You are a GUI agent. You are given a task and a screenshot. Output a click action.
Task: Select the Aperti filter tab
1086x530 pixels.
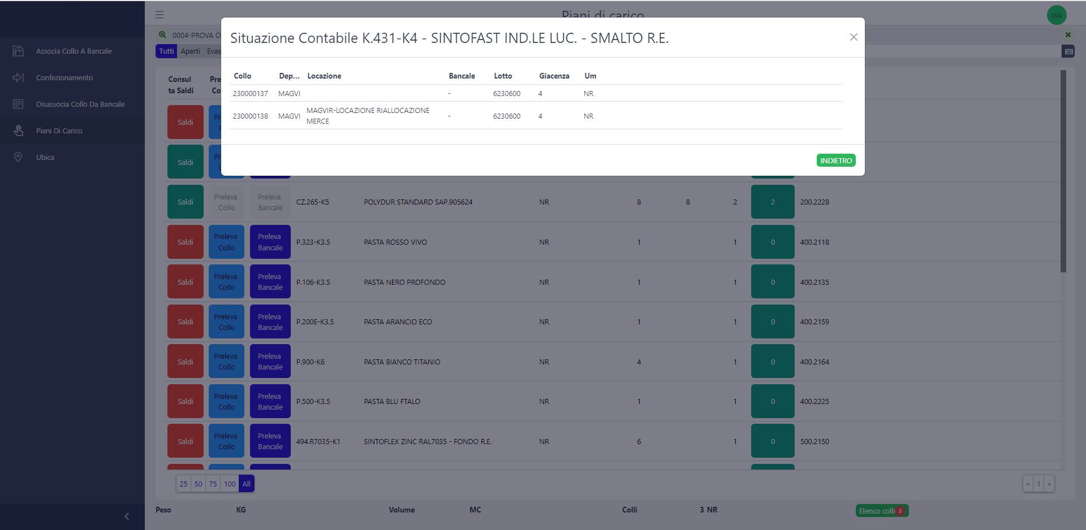190,51
